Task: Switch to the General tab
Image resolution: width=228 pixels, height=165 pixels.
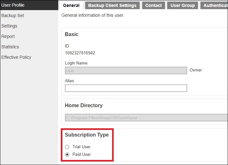Action: [x=71, y=5]
